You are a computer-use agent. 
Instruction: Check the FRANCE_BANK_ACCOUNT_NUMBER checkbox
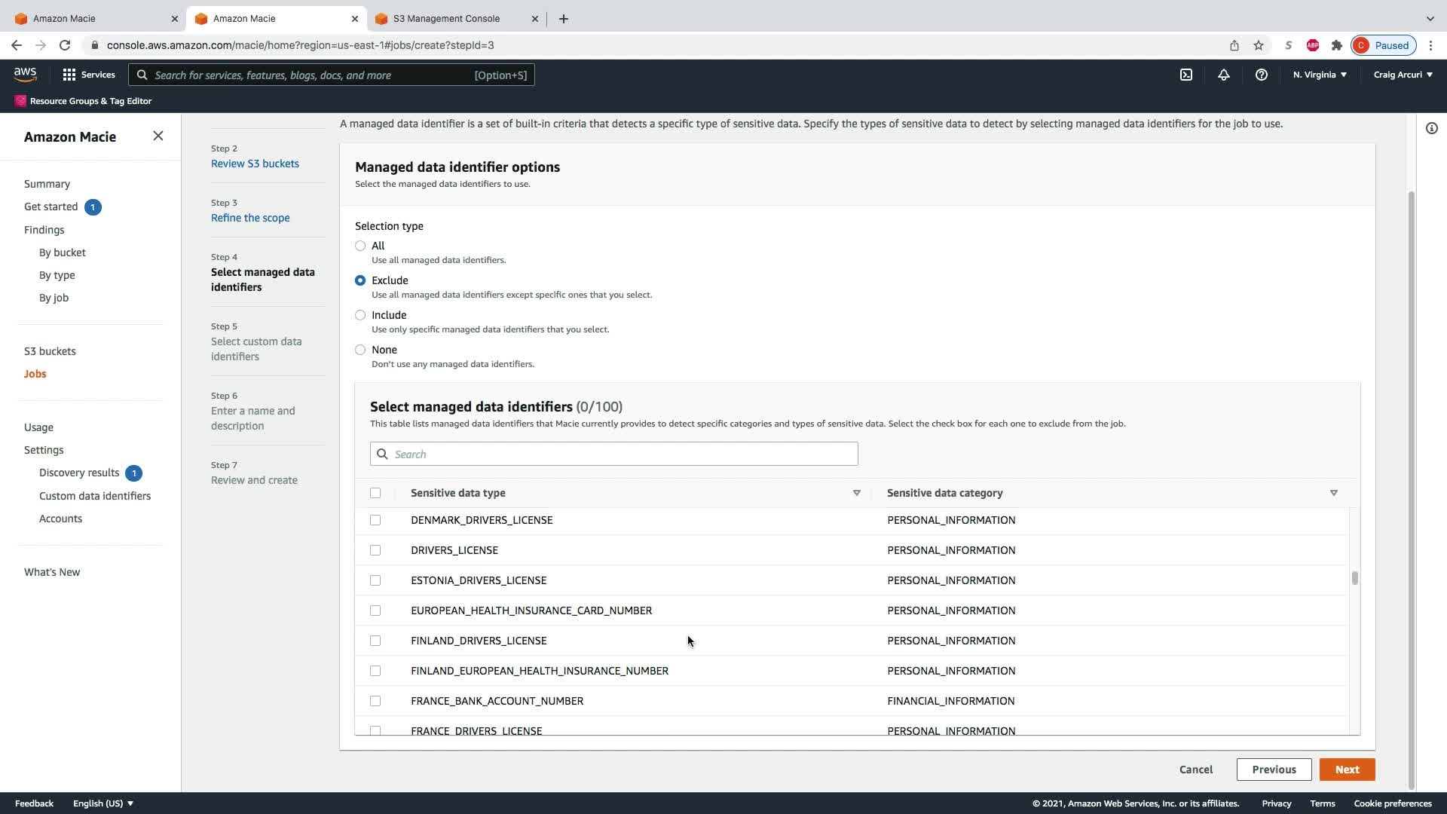(375, 701)
